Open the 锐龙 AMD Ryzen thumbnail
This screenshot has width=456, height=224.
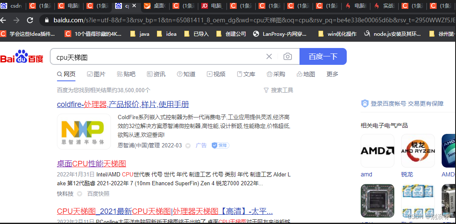tap(418, 151)
